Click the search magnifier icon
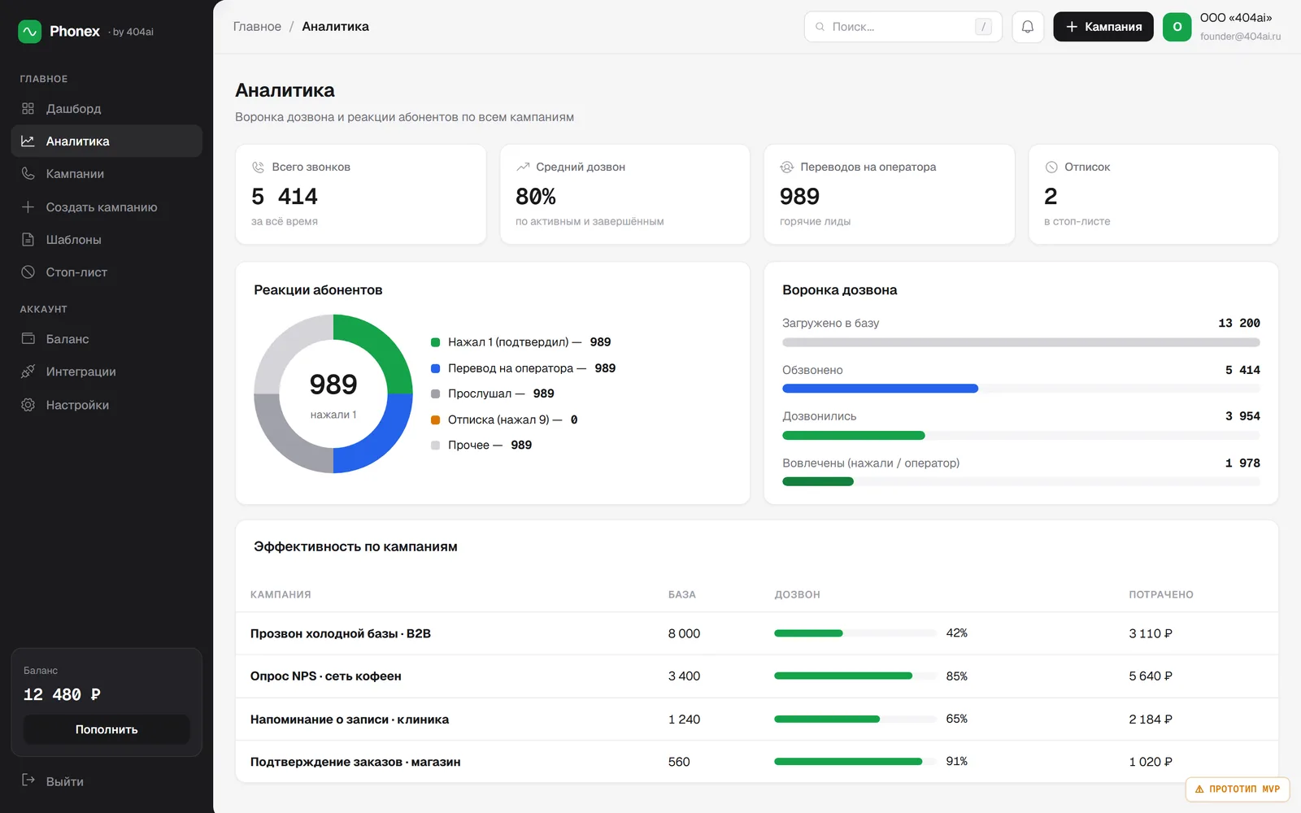Viewport: 1301px width, 813px height. click(x=820, y=27)
